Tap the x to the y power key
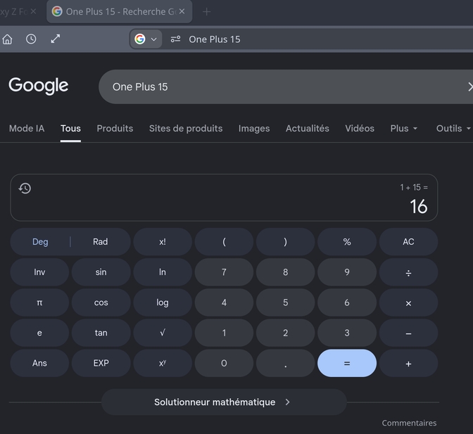 click(x=163, y=363)
